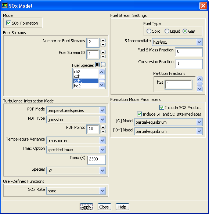Select Liquid fuel type
The image size is (209, 214).
pos(167,31)
